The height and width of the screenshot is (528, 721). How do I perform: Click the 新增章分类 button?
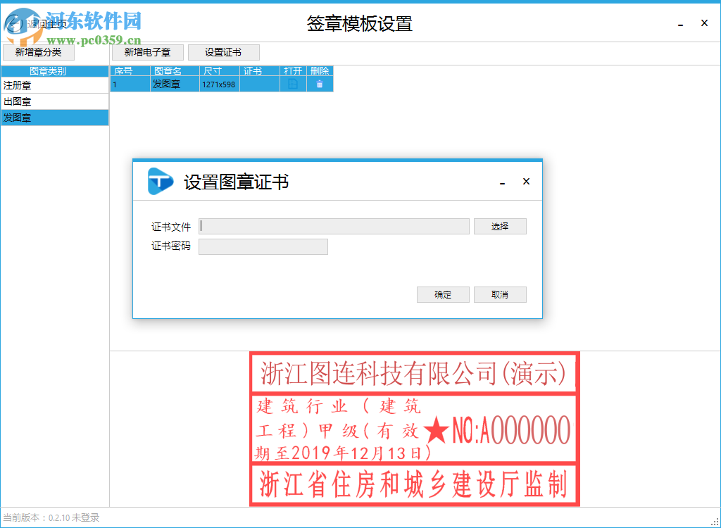(39, 52)
